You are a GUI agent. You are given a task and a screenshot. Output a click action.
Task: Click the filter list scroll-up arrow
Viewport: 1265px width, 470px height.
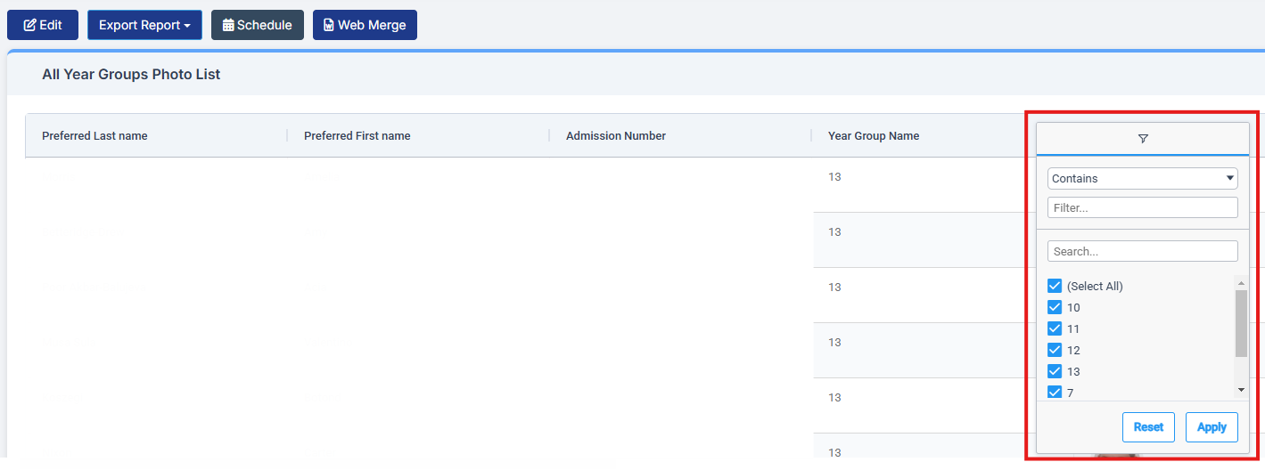tap(1241, 283)
